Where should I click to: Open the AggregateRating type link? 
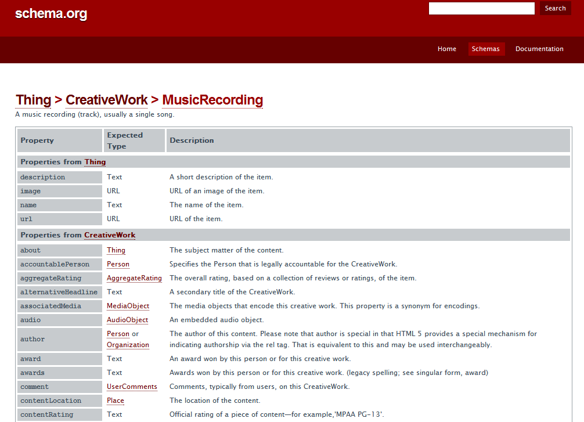(x=134, y=278)
